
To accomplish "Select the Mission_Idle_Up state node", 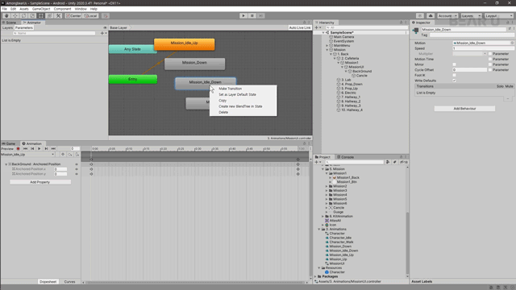I will click(185, 44).
